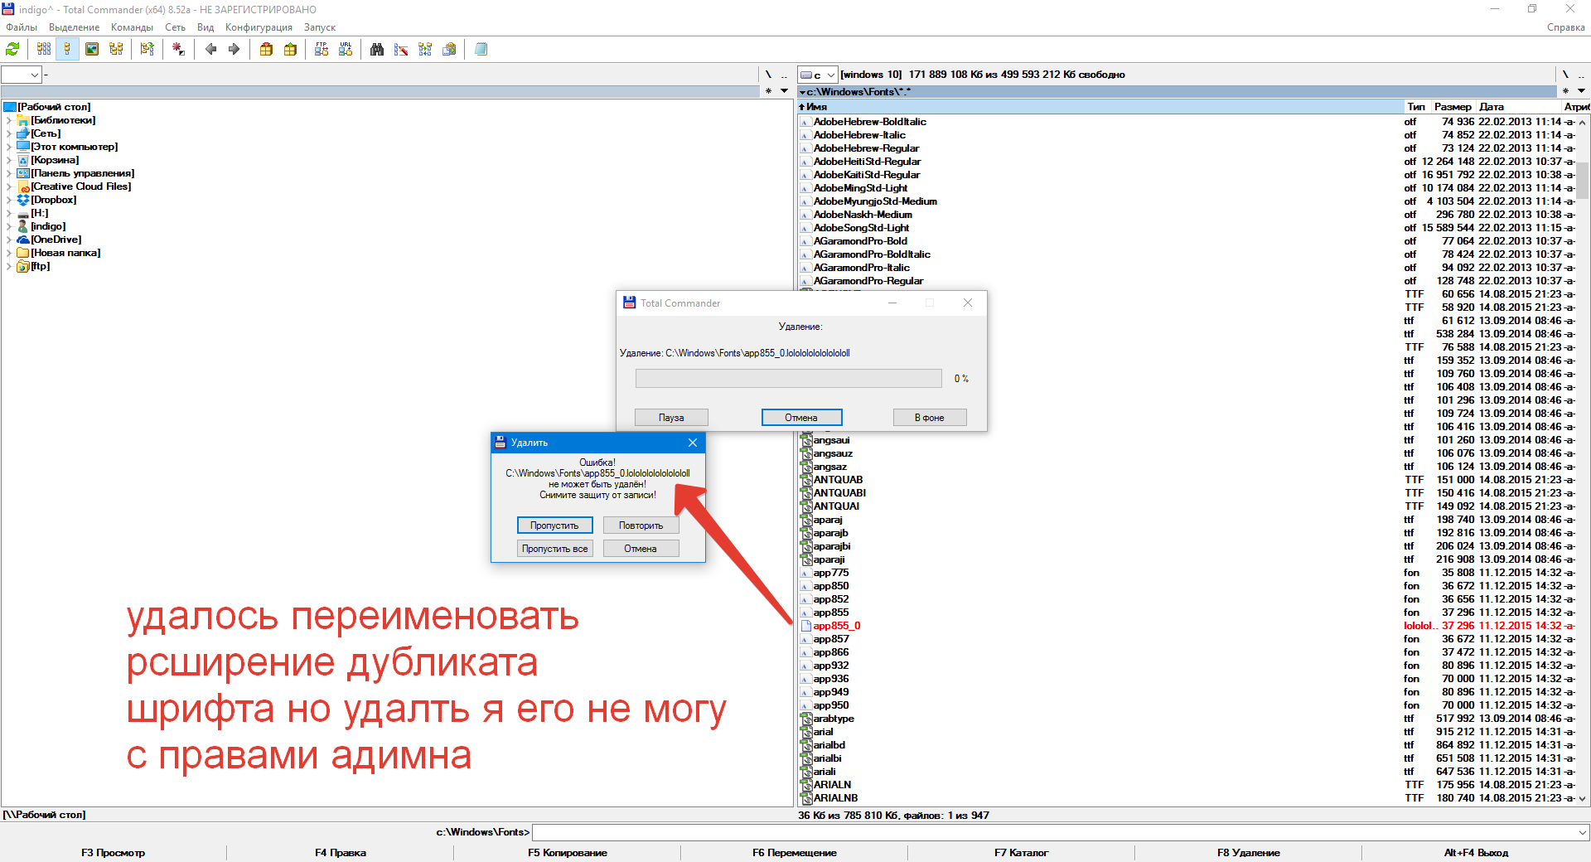
Task: Open the left panel directory history arrow
Action: pyautogui.click(x=784, y=91)
